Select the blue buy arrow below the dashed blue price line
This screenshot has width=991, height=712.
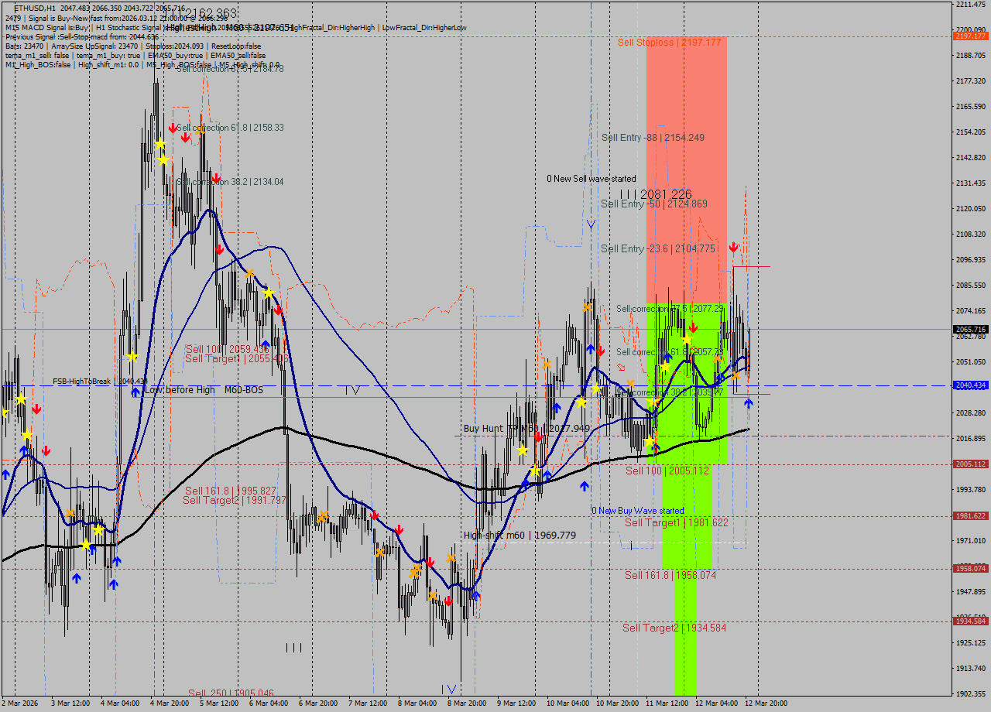pos(748,402)
